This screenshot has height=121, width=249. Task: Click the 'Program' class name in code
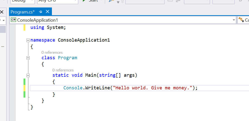tap(68, 58)
